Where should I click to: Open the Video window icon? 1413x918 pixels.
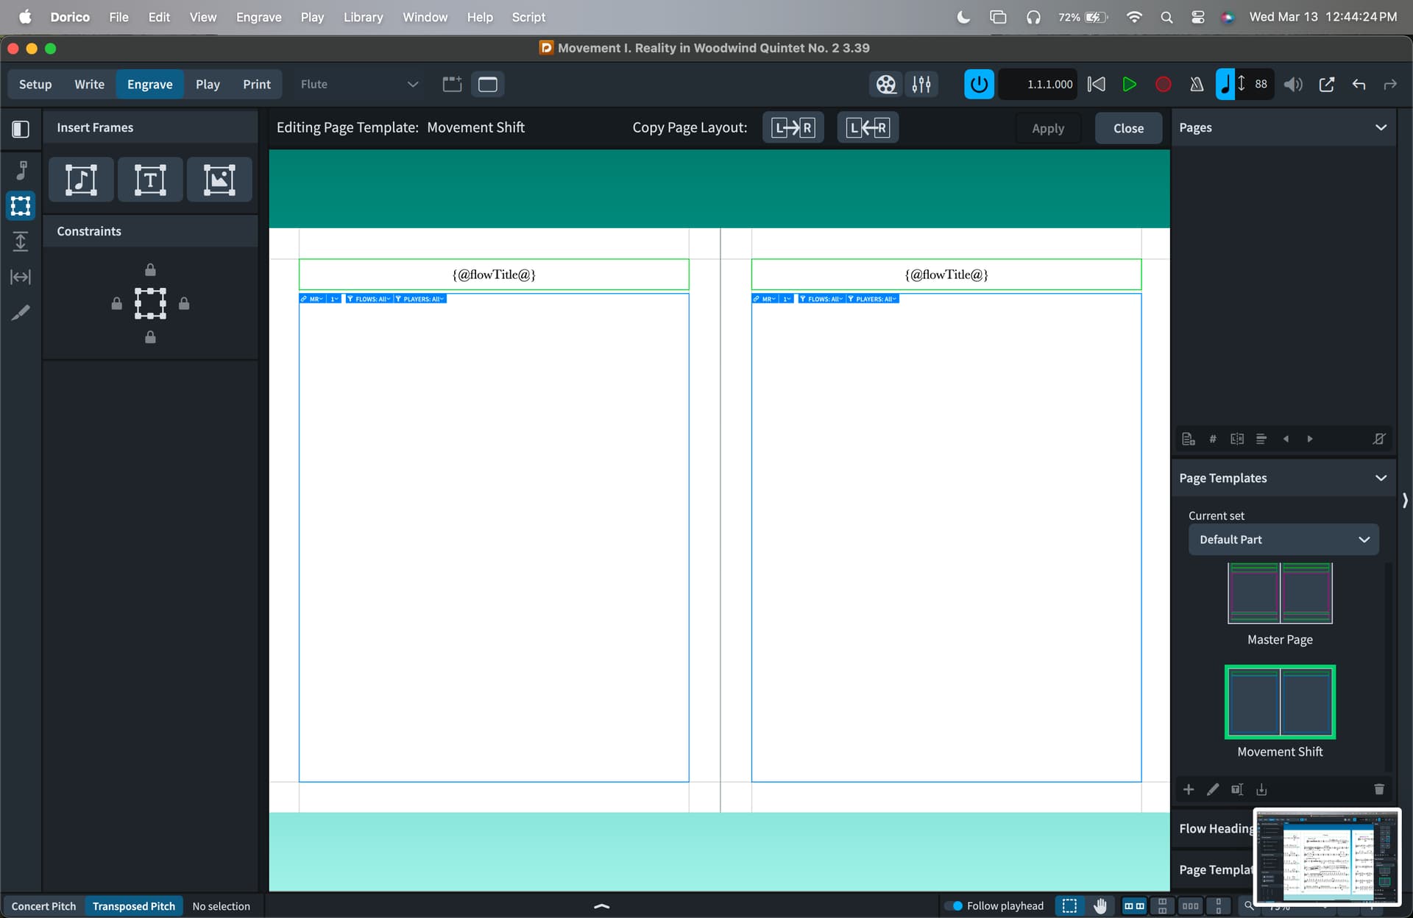886,84
